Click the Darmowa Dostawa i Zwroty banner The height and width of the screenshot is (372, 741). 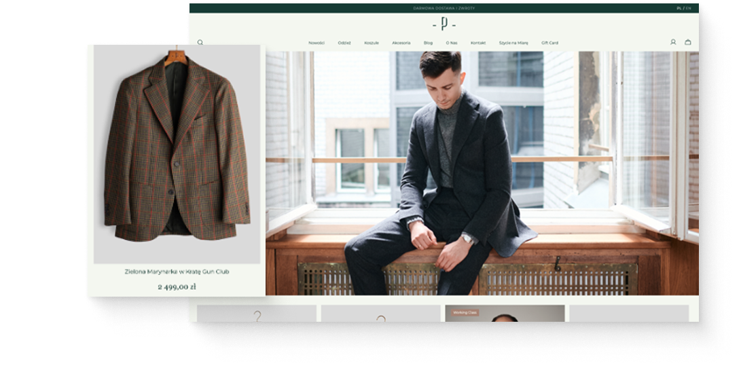point(444,8)
